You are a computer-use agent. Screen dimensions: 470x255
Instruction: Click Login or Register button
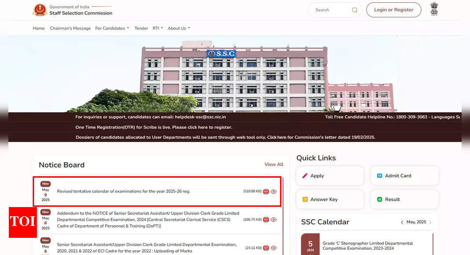pos(393,10)
